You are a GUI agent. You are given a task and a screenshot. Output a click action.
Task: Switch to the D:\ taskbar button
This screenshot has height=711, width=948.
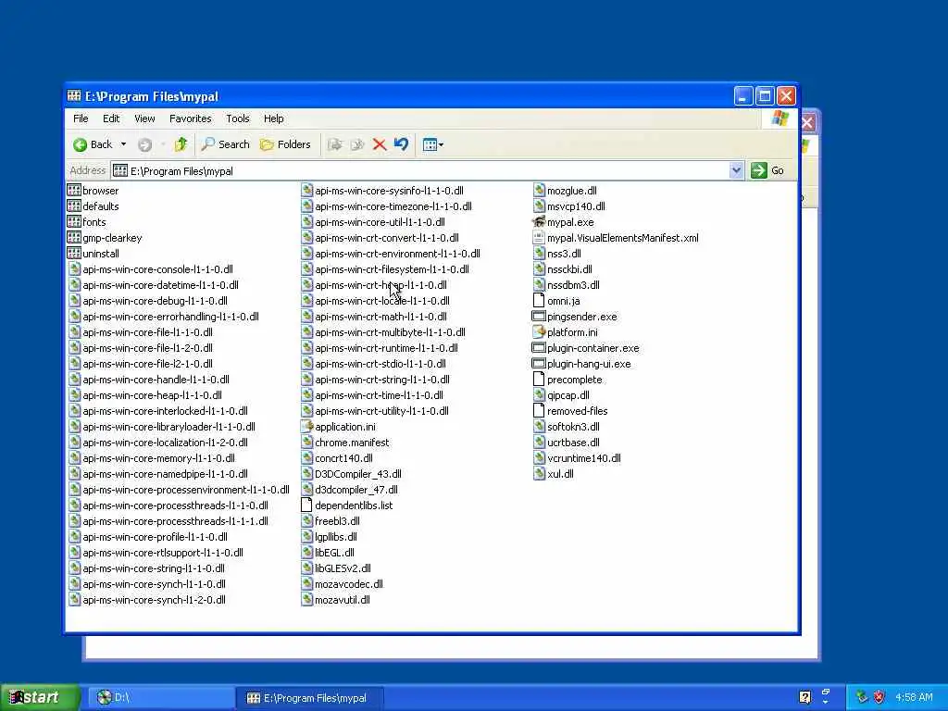click(162, 698)
